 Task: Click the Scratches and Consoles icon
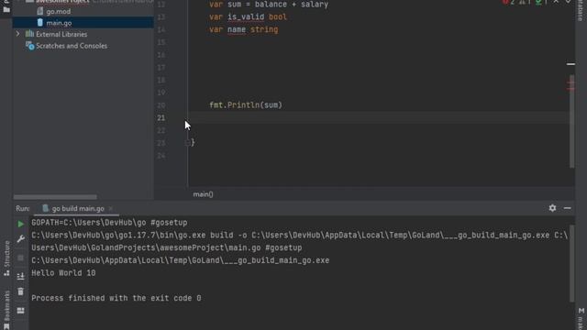pyautogui.click(x=29, y=46)
